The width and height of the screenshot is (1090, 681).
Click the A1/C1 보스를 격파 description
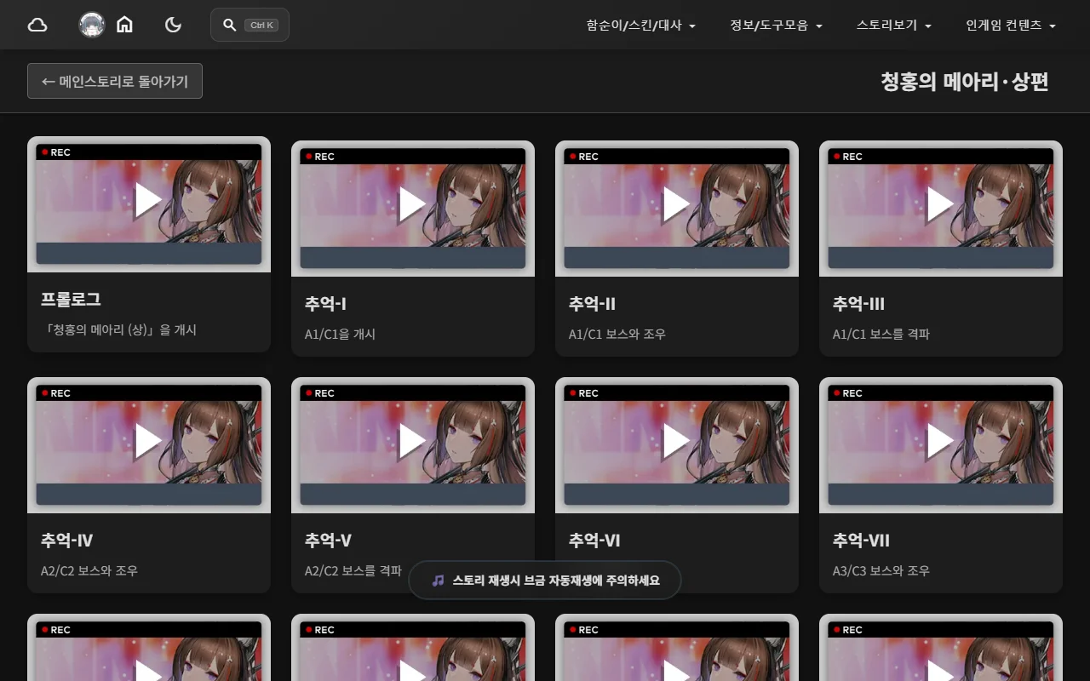click(x=881, y=334)
